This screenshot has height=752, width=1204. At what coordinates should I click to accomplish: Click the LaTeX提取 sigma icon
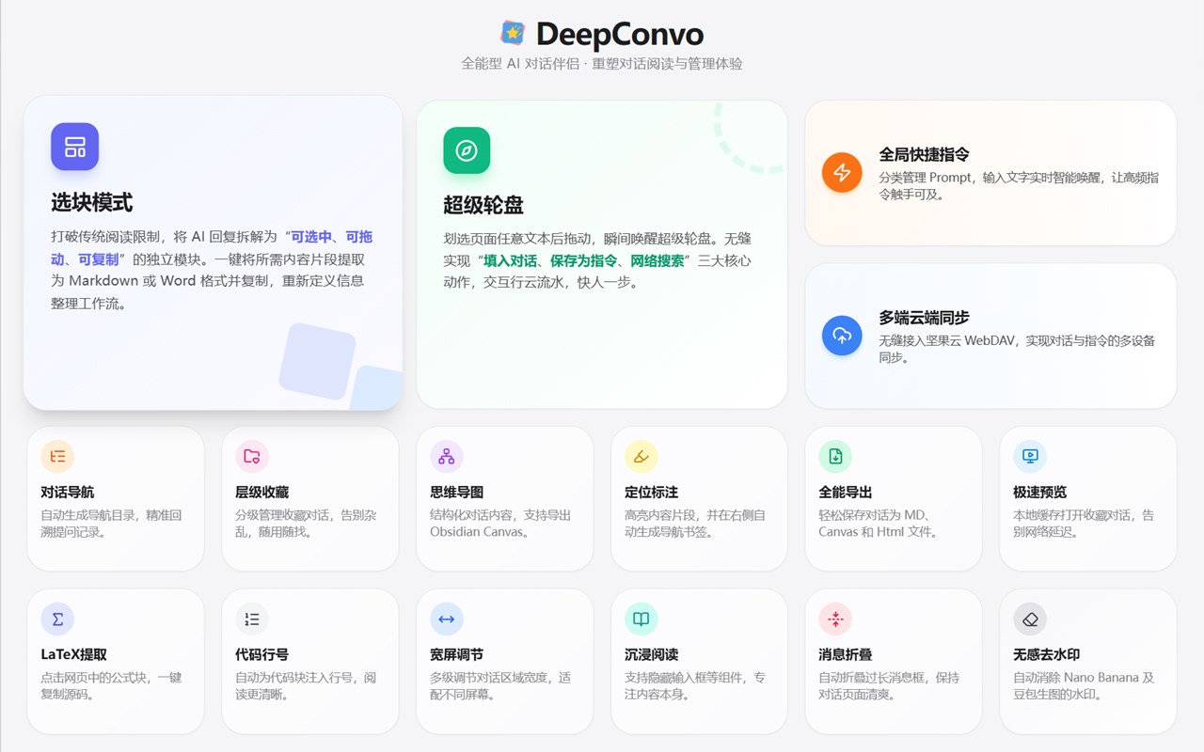[x=57, y=619]
